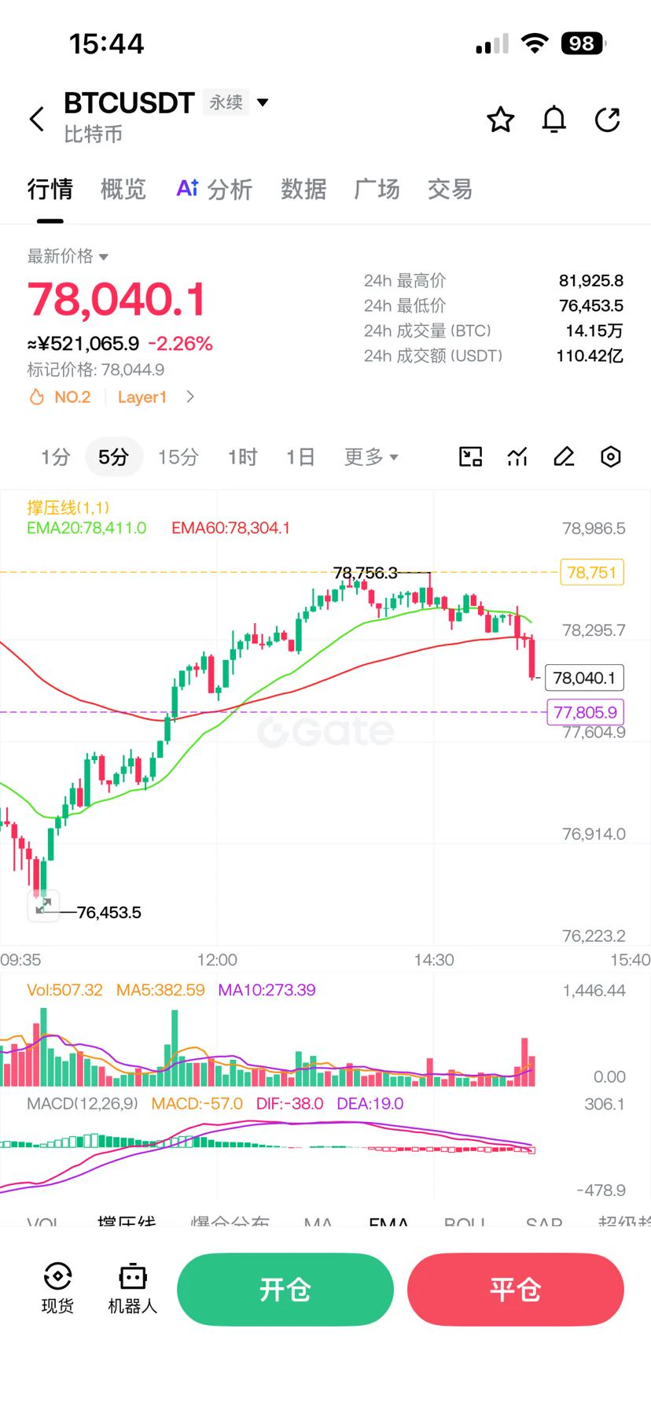Tap the share icon in the header
651x1410 pixels.
pos(608,120)
